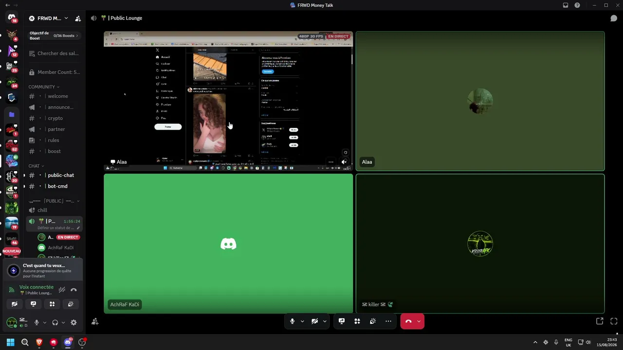This screenshot has width=623, height=350.
Task: Click the EN DIRECT badge next to user A..
Action: pos(68,237)
